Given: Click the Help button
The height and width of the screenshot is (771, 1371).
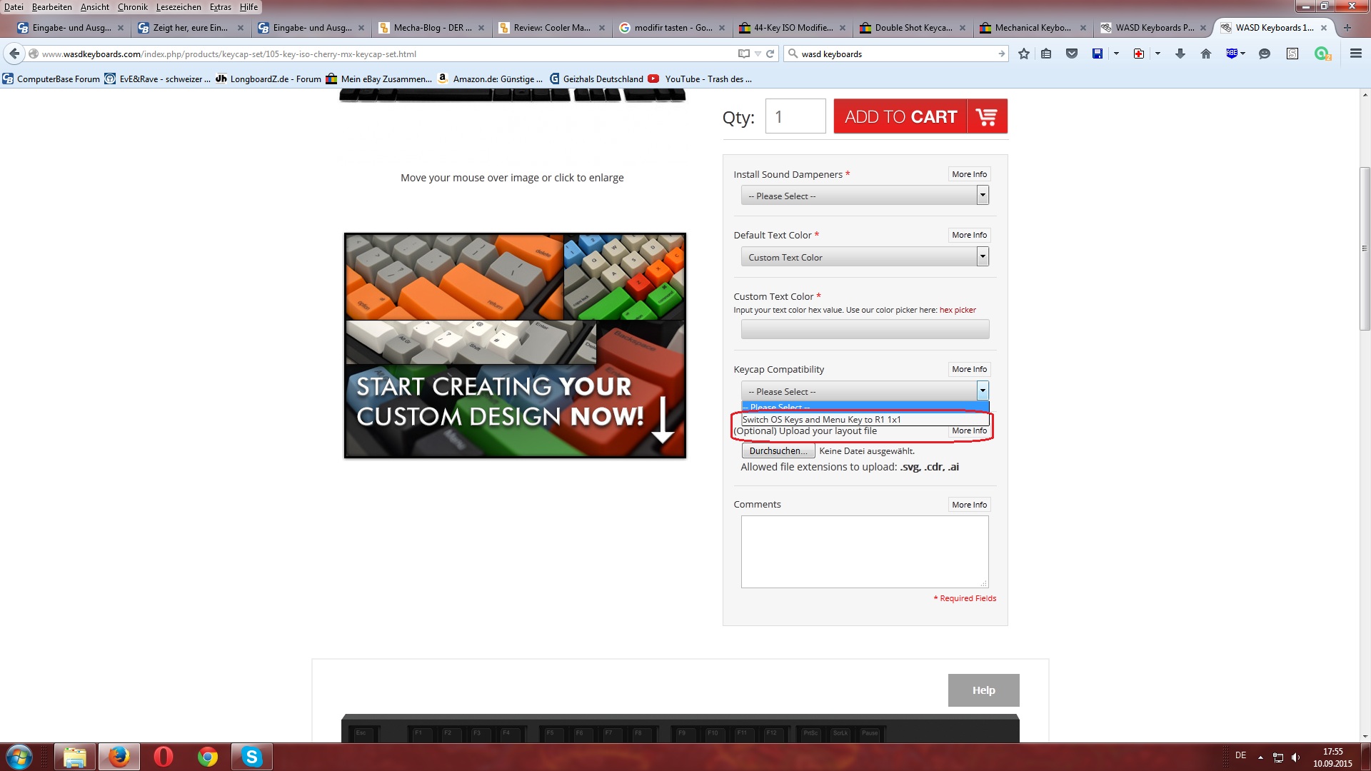Looking at the screenshot, I should tap(983, 690).
